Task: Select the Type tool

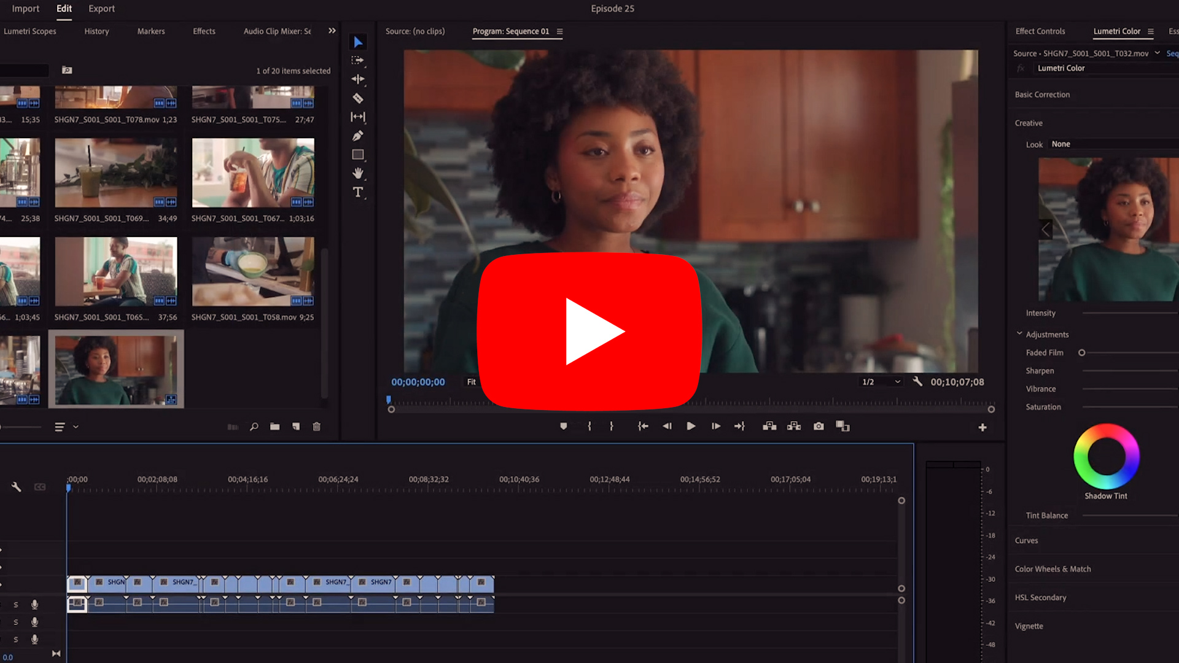Action: coord(358,192)
